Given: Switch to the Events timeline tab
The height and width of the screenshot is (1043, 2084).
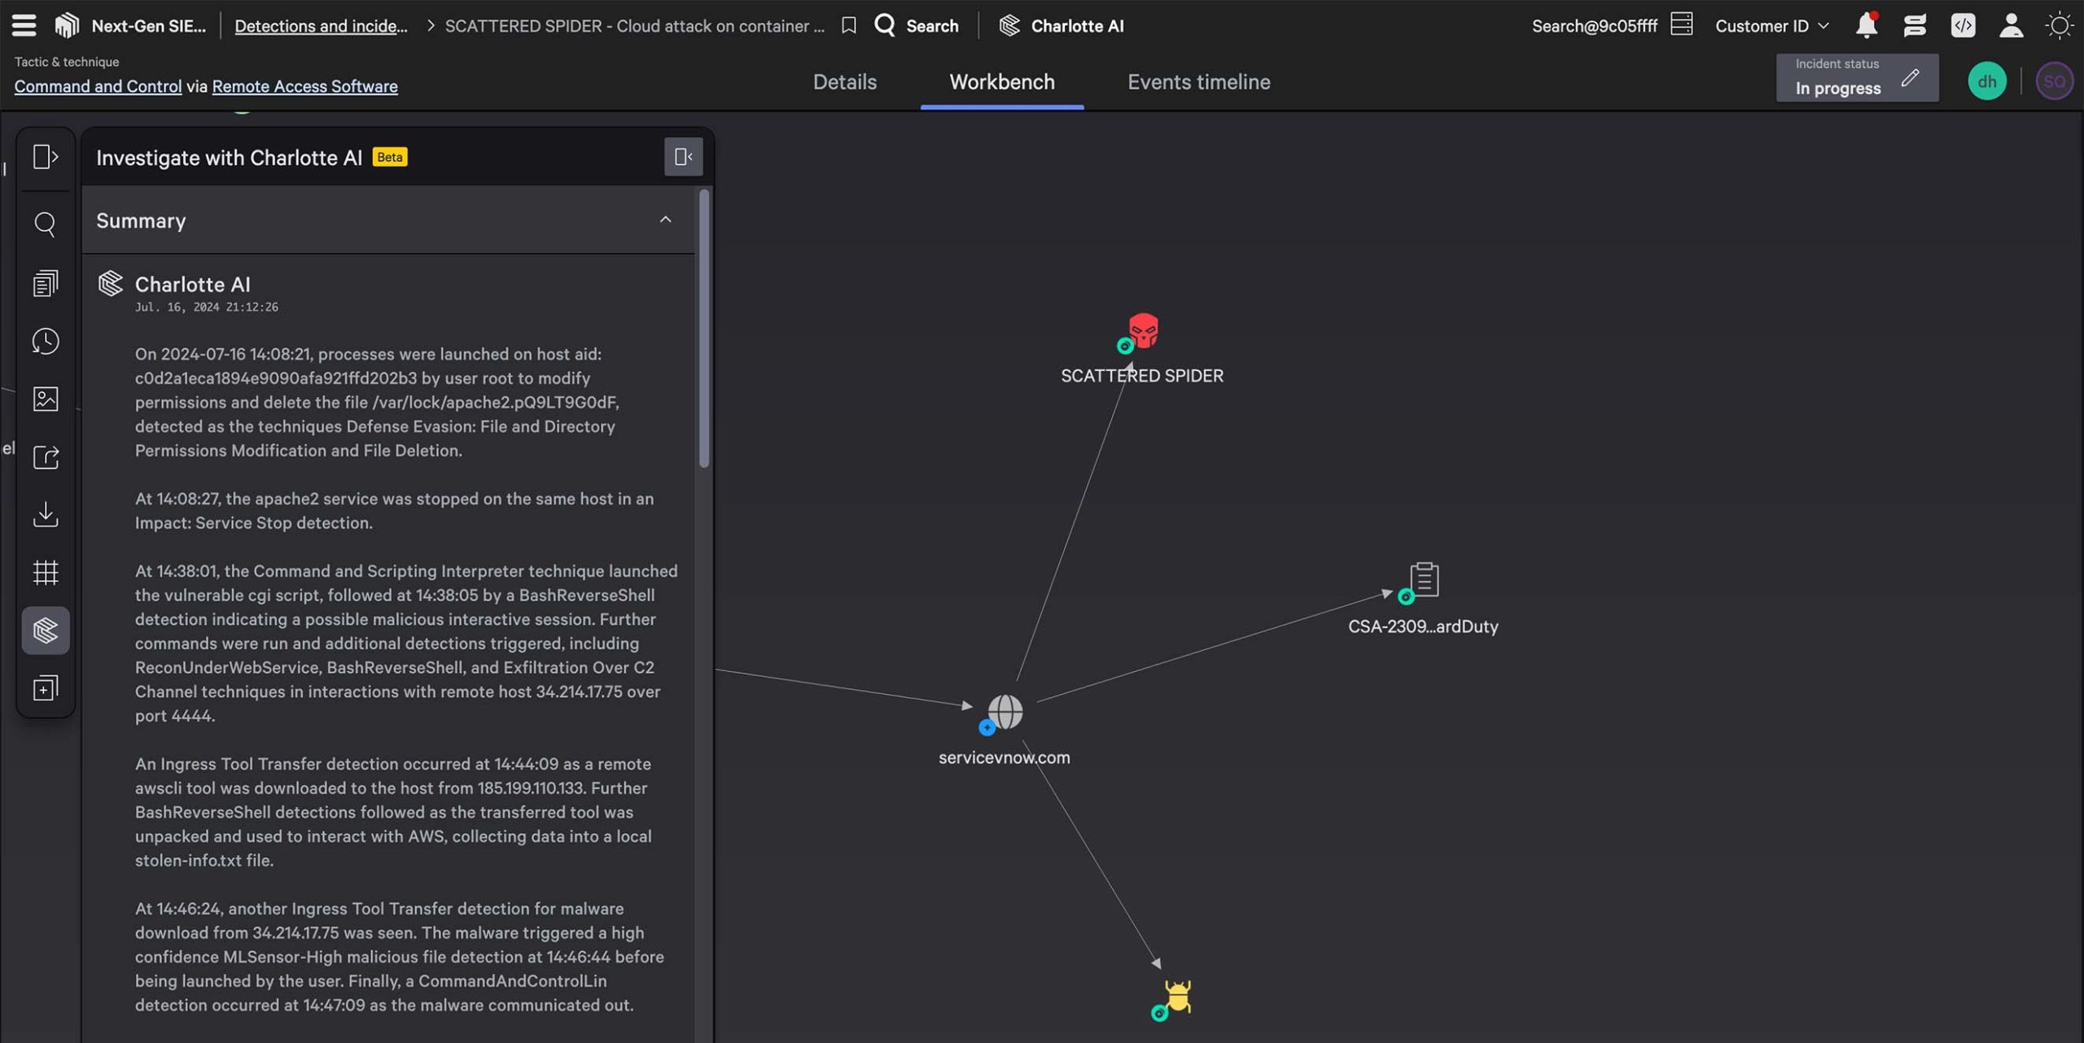Looking at the screenshot, I should click(x=1198, y=81).
